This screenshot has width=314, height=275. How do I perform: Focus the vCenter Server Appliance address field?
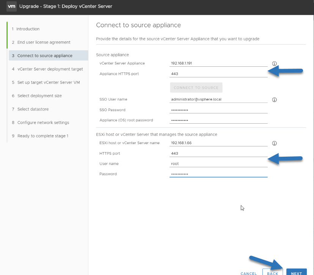pyautogui.click(x=218, y=63)
